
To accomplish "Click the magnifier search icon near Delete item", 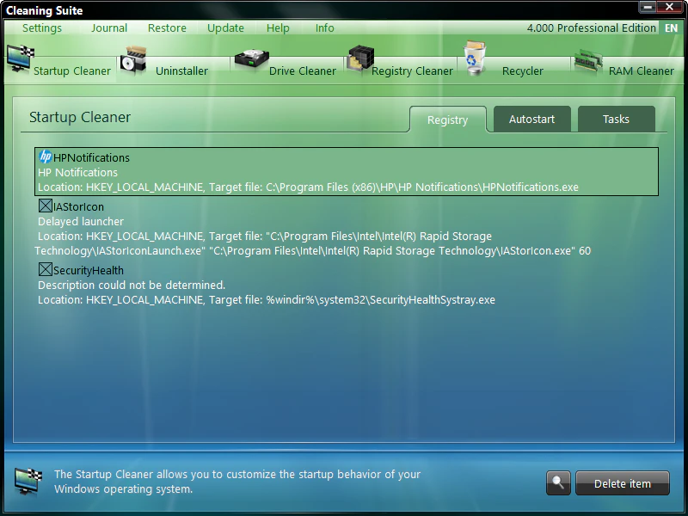I will tap(557, 482).
